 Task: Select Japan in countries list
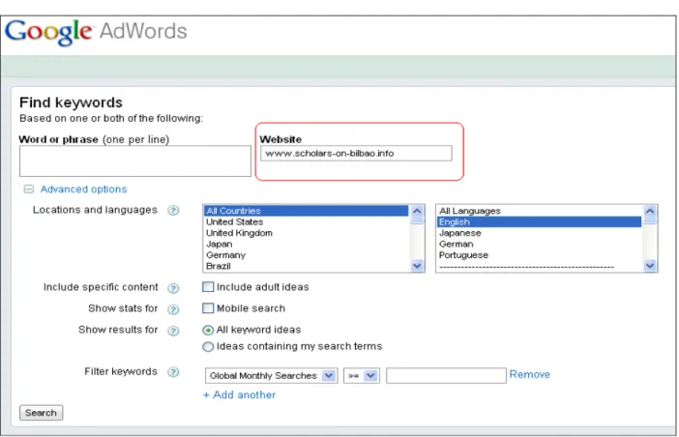point(307,244)
